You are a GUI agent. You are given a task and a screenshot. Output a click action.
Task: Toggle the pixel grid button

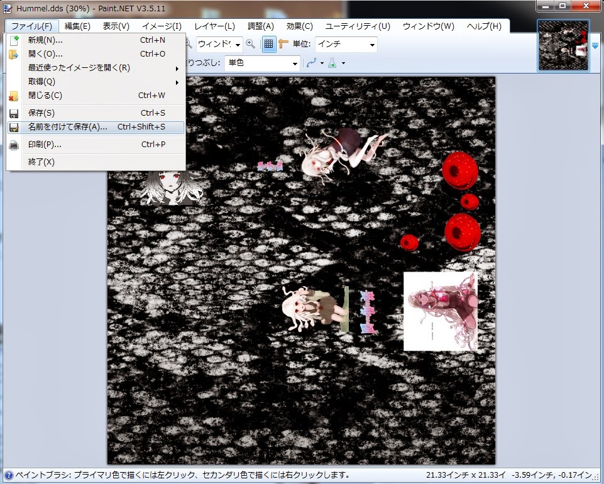(x=269, y=44)
